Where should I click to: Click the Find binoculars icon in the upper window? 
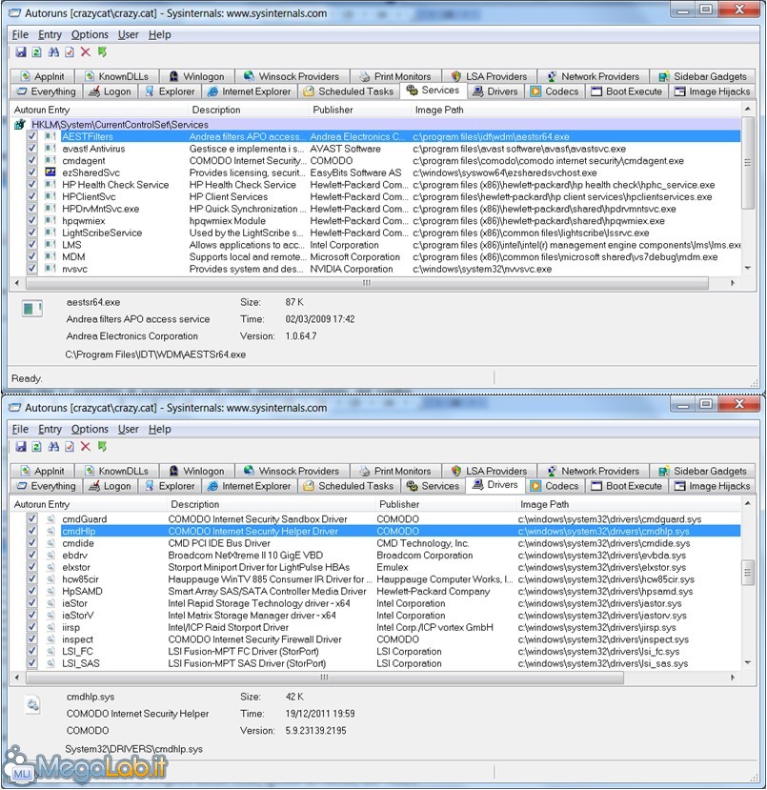point(53,52)
